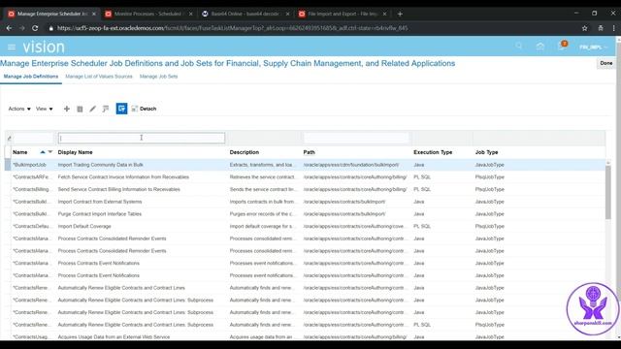This screenshot has width=621, height=349.
Task: Click the Edit pencil icon in toolbar
Action: coord(92,109)
